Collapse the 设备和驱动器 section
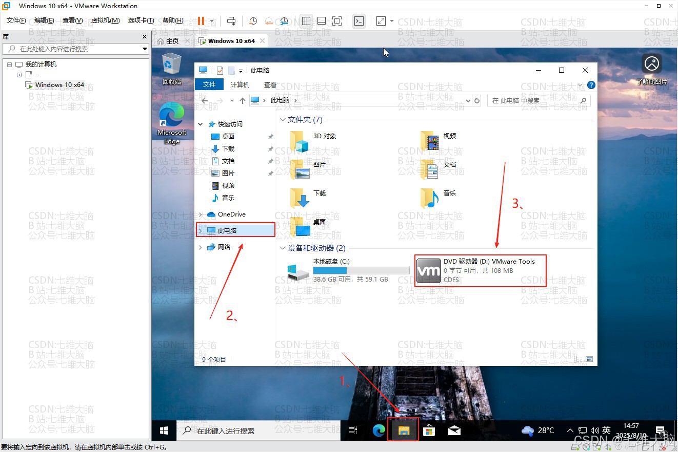This screenshot has height=452, width=678. point(284,248)
